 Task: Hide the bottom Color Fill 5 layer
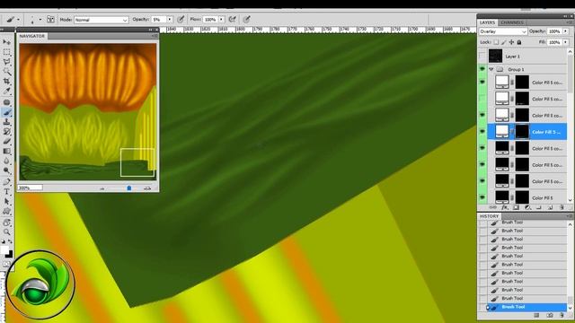tap(482, 197)
